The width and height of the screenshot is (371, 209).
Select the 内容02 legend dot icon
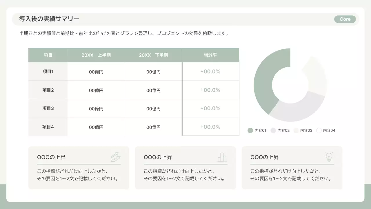[x=273, y=130]
